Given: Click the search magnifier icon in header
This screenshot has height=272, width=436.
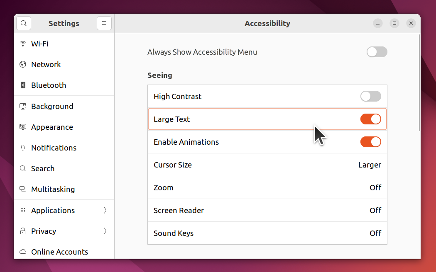Looking at the screenshot, I should [24, 23].
